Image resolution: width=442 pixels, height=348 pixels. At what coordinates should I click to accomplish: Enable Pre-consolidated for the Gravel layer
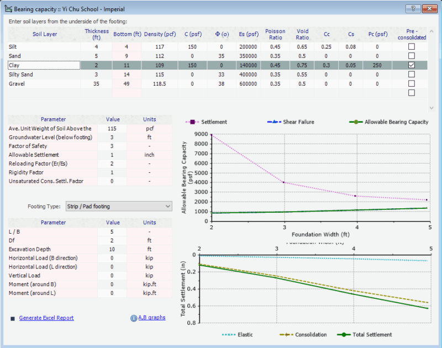(x=412, y=84)
